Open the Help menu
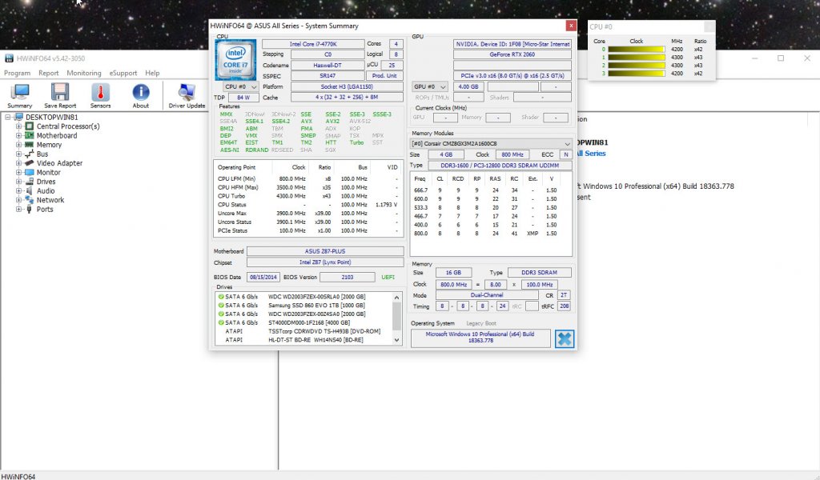The width and height of the screenshot is (820, 480). (152, 73)
